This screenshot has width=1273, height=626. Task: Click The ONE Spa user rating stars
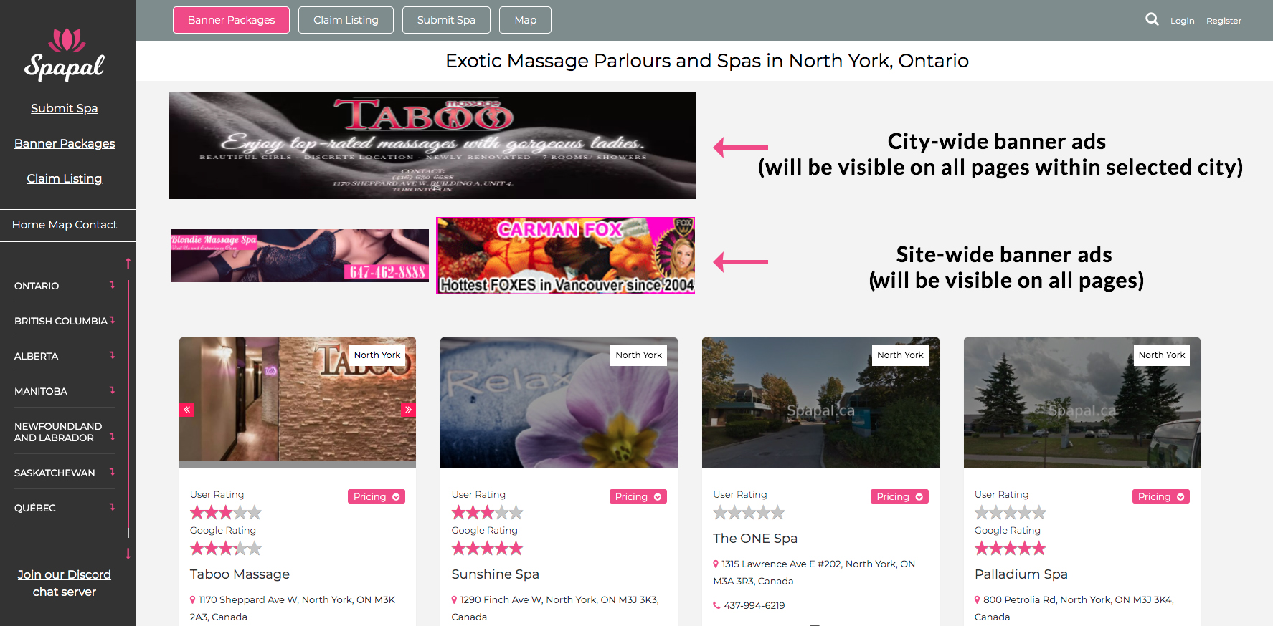[x=749, y=513]
